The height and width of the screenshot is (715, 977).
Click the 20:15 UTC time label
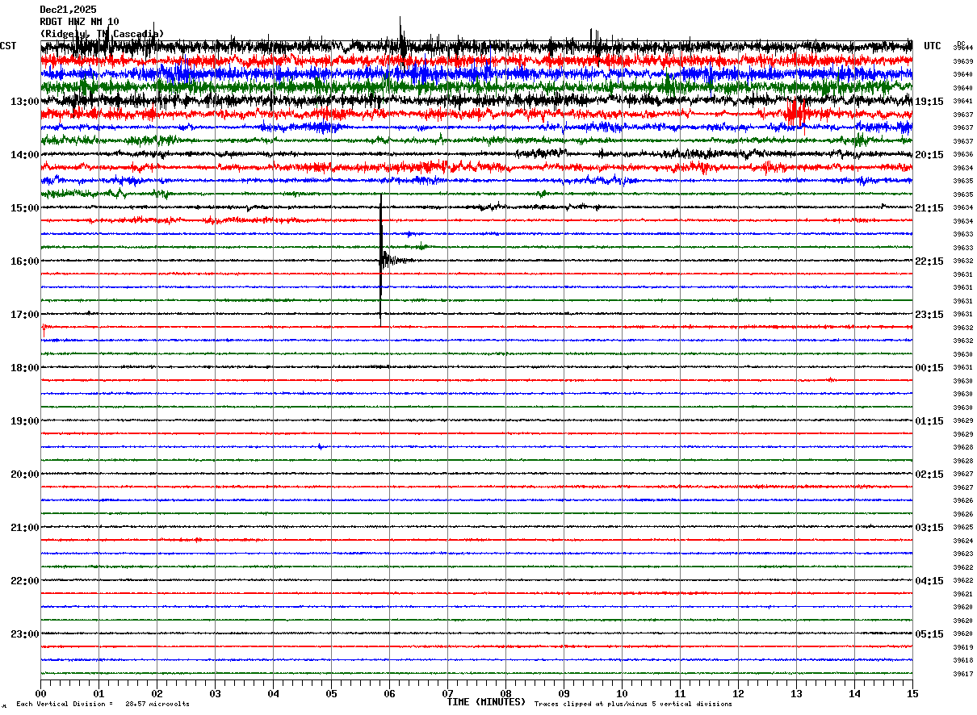pos(929,155)
